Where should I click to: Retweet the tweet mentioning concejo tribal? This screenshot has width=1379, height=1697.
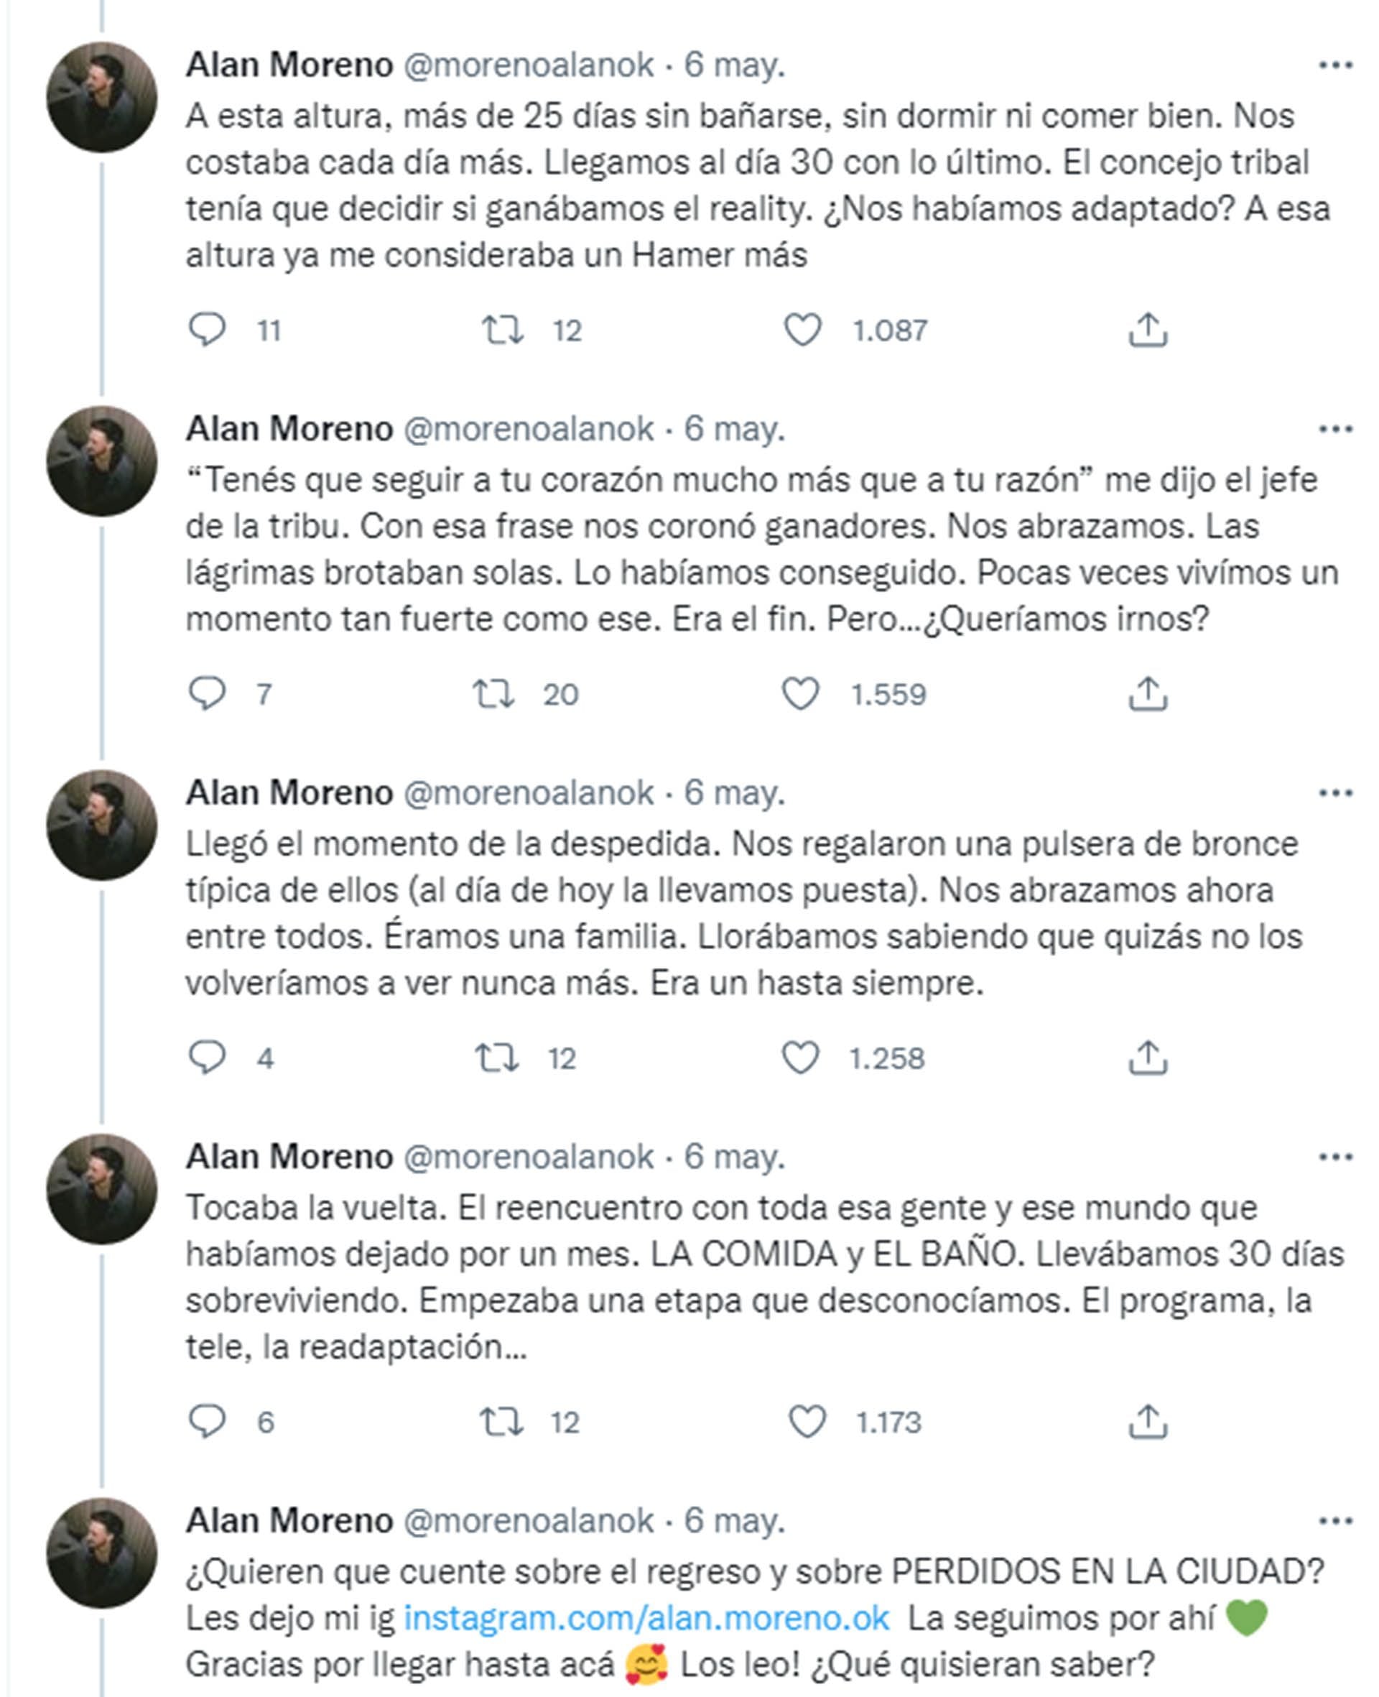pyautogui.click(x=502, y=330)
